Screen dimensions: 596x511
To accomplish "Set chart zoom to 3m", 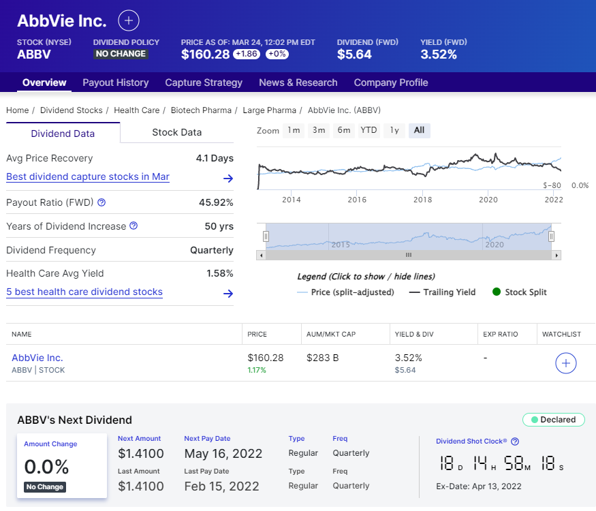I will tap(319, 130).
